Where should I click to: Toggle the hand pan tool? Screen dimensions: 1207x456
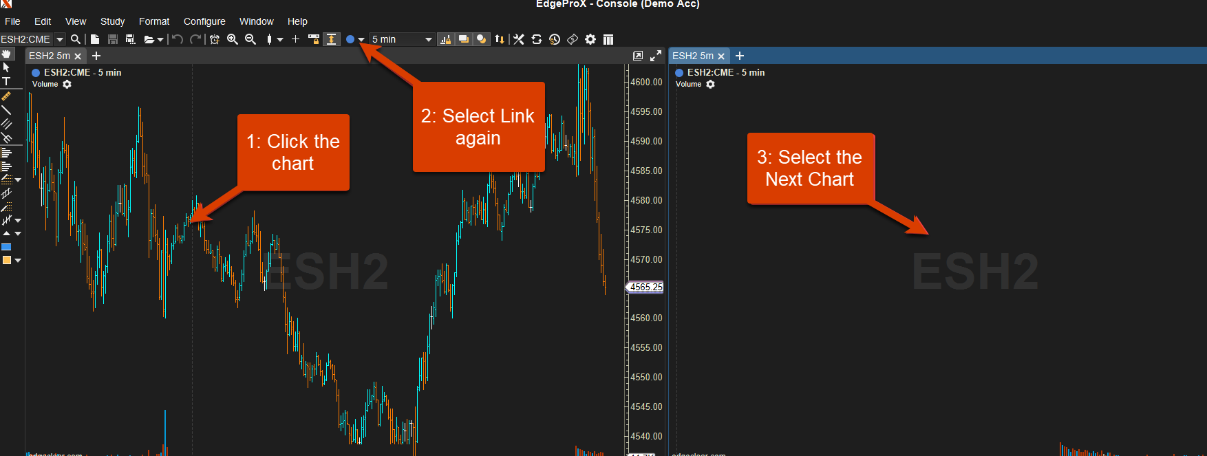[7, 54]
